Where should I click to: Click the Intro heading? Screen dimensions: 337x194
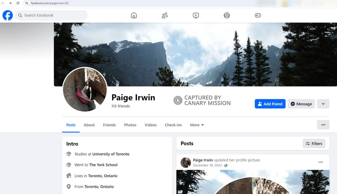click(72, 144)
